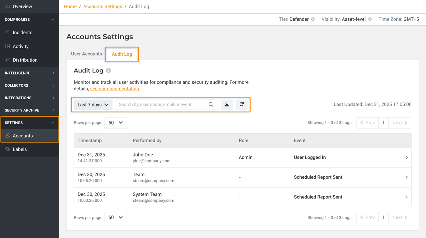426x238 pixels.
Task: Expand the User Logged In event row
Action: point(406,157)
